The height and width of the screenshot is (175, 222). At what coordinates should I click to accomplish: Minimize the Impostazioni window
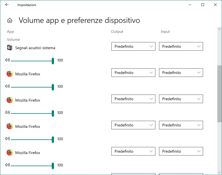click(190, 5)
